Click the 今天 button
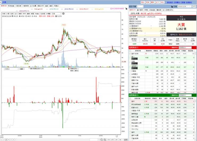Image resolution: width=197 pixels, height=141 pixels. click(194, 7)
